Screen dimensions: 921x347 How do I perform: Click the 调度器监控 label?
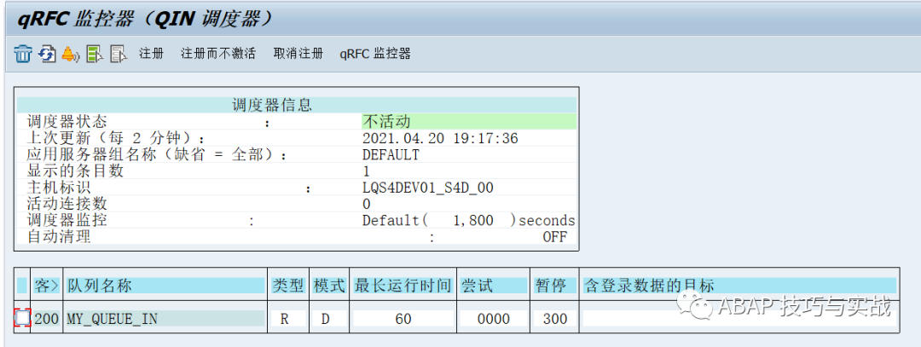[x=67, y=221]
